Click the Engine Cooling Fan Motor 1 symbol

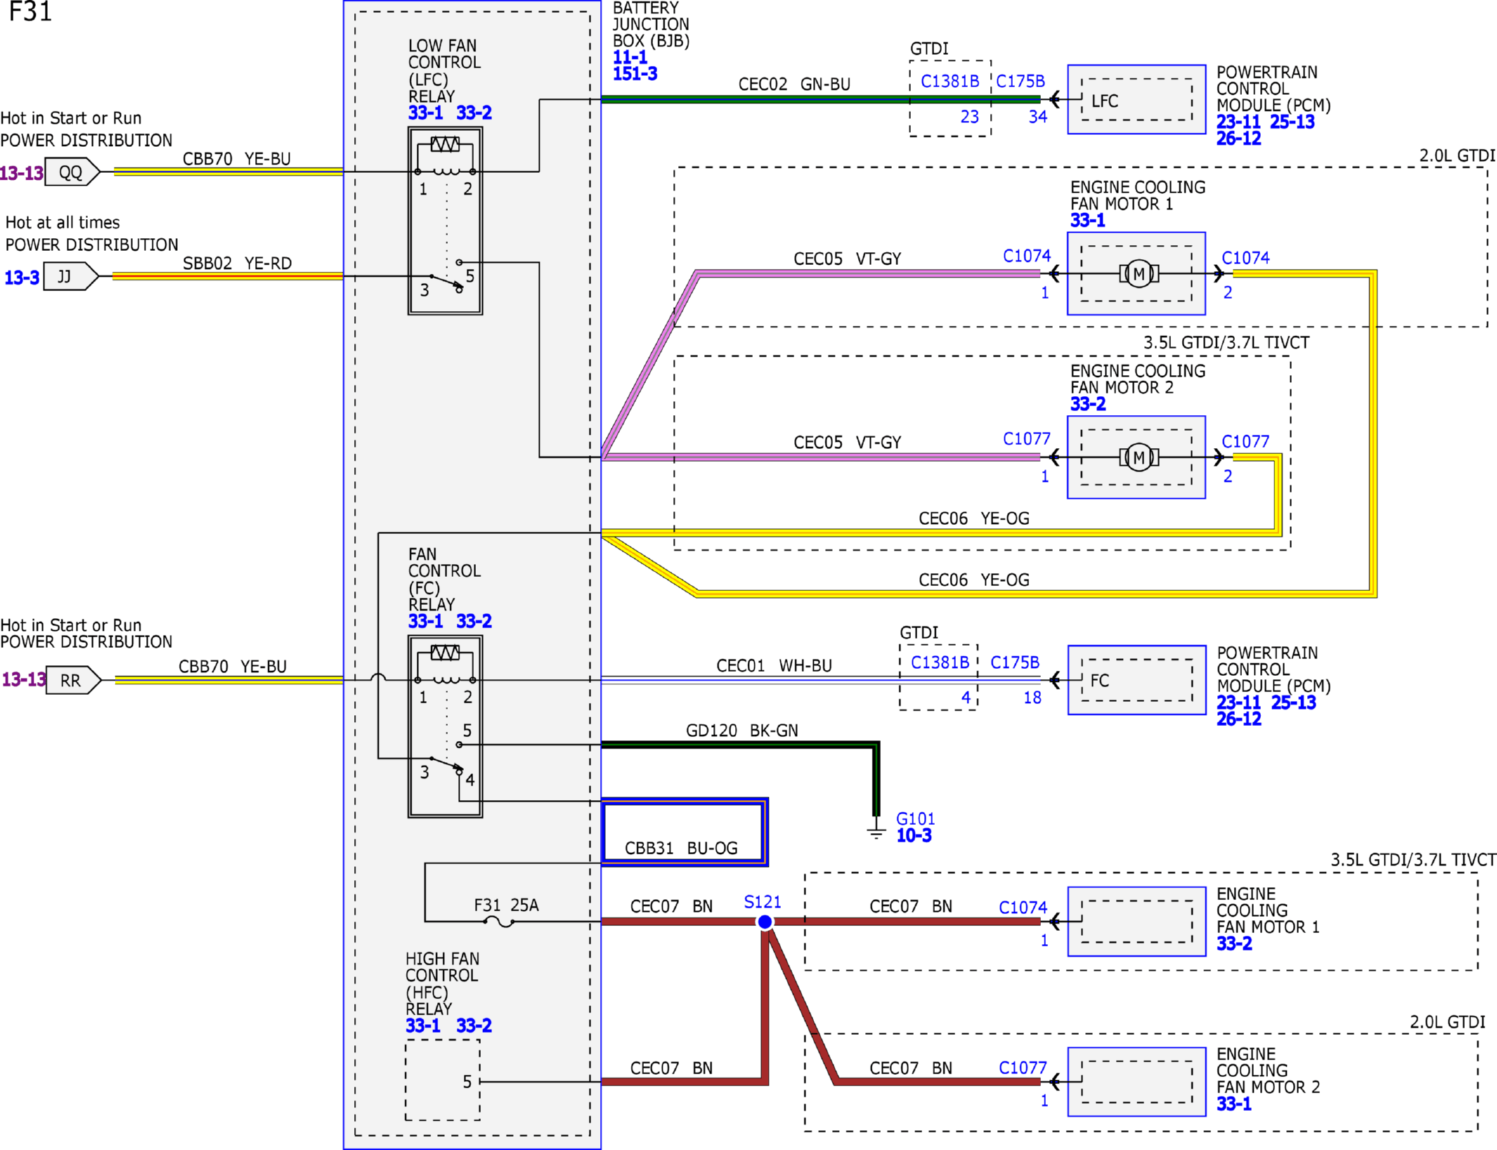coord(1139,274)
